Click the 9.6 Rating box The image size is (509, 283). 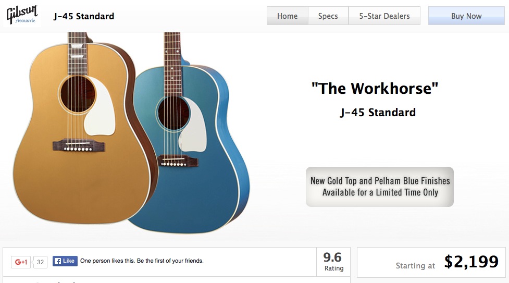pos(333,261)
